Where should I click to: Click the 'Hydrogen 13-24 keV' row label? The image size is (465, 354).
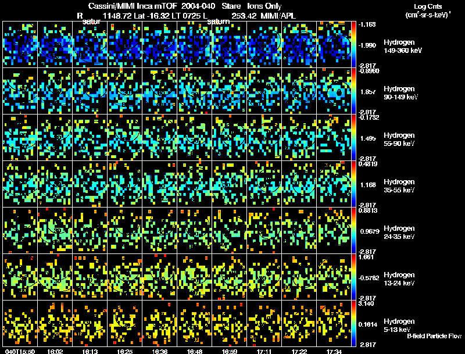click(x=399, y=279)
